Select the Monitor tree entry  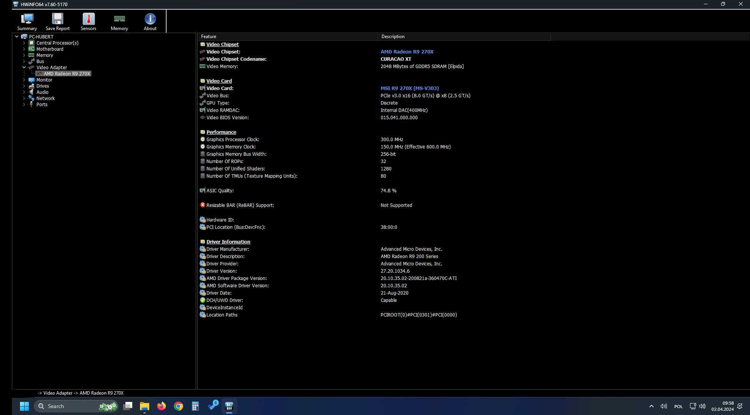(44, 80)
